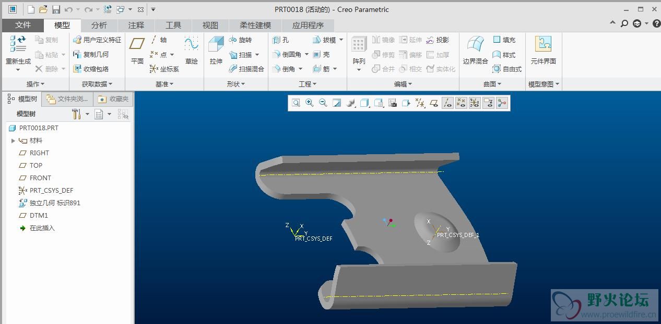Image resolution: width=661 pixels, height=324 pixels.
Task: Click the New file icon in quick access toolbar
Action: tap(31, 9)
